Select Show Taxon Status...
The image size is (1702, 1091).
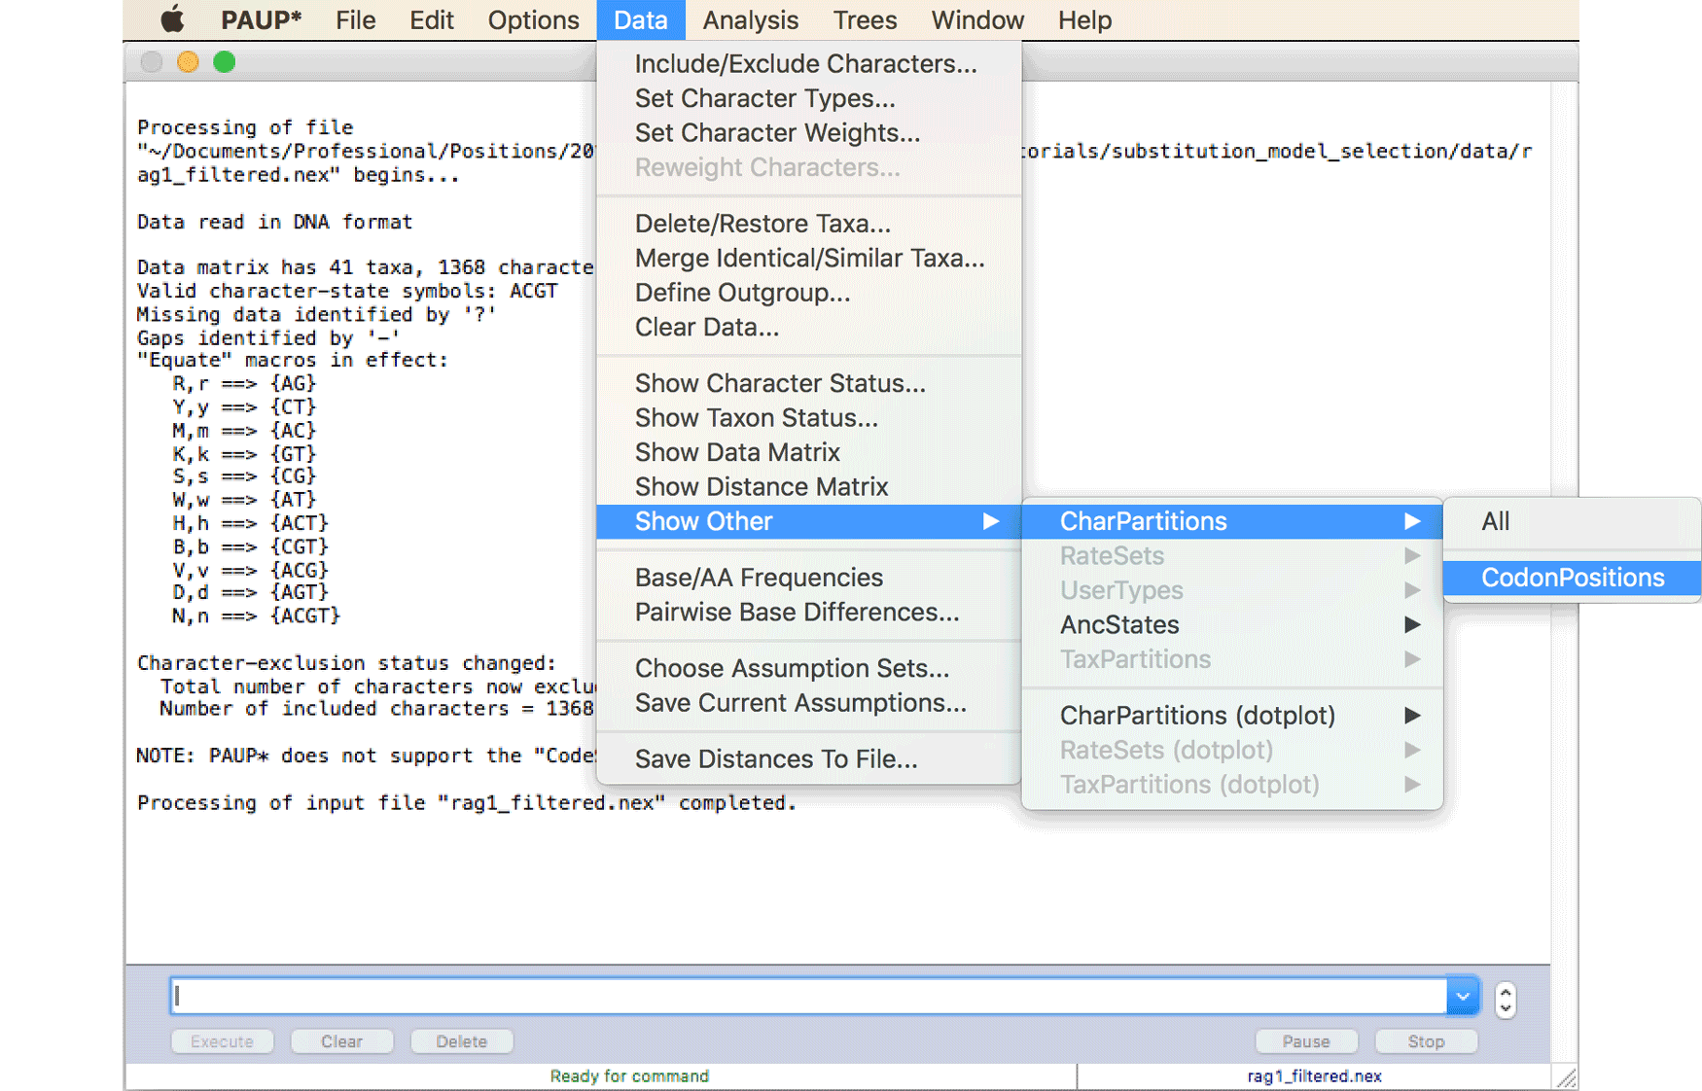click(808, 417)
